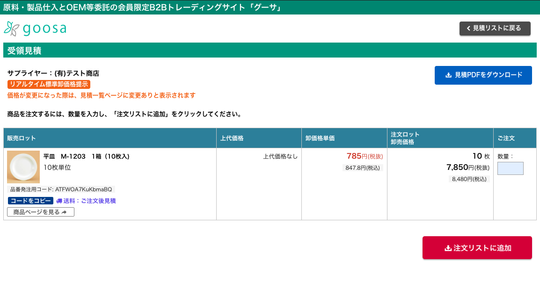Click the 7,850円 lot price value
The height and width of the screenshot is (290, 540).
457,167
